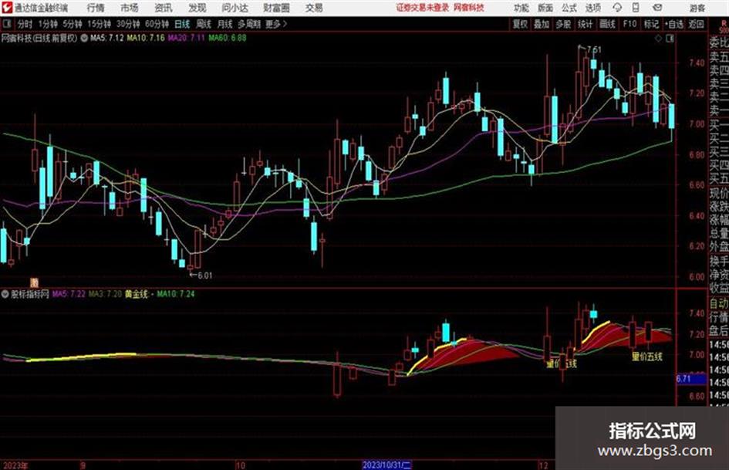
Task: Open the 版面 menu
Action: pyautogui.click(x=545, y=8)
